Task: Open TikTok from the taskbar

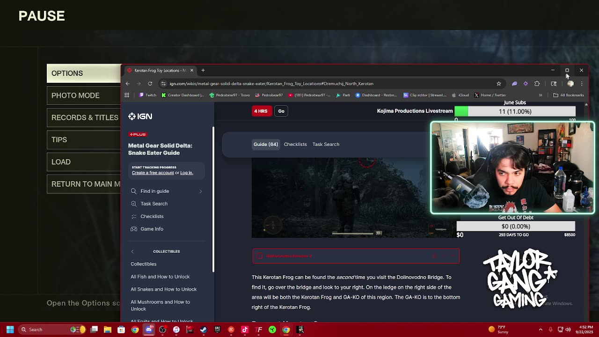Action: [x=245, y=330]
